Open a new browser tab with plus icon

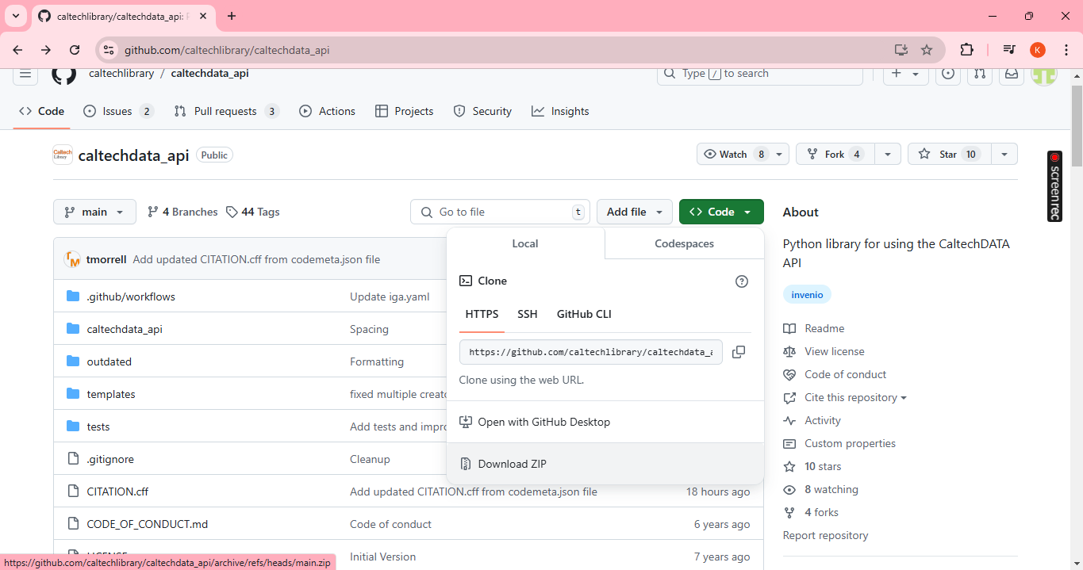point(232,16)
